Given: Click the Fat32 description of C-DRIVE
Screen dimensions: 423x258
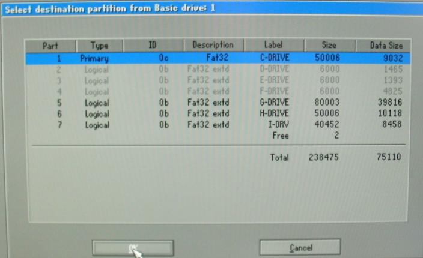Looking at the screenshot, I should pos(218,58).
